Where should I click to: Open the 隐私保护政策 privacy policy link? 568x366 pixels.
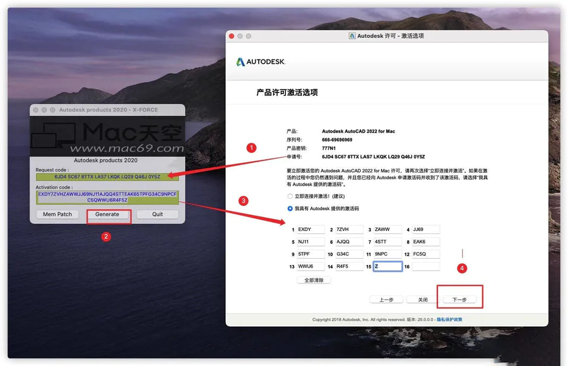coord(449,319)
